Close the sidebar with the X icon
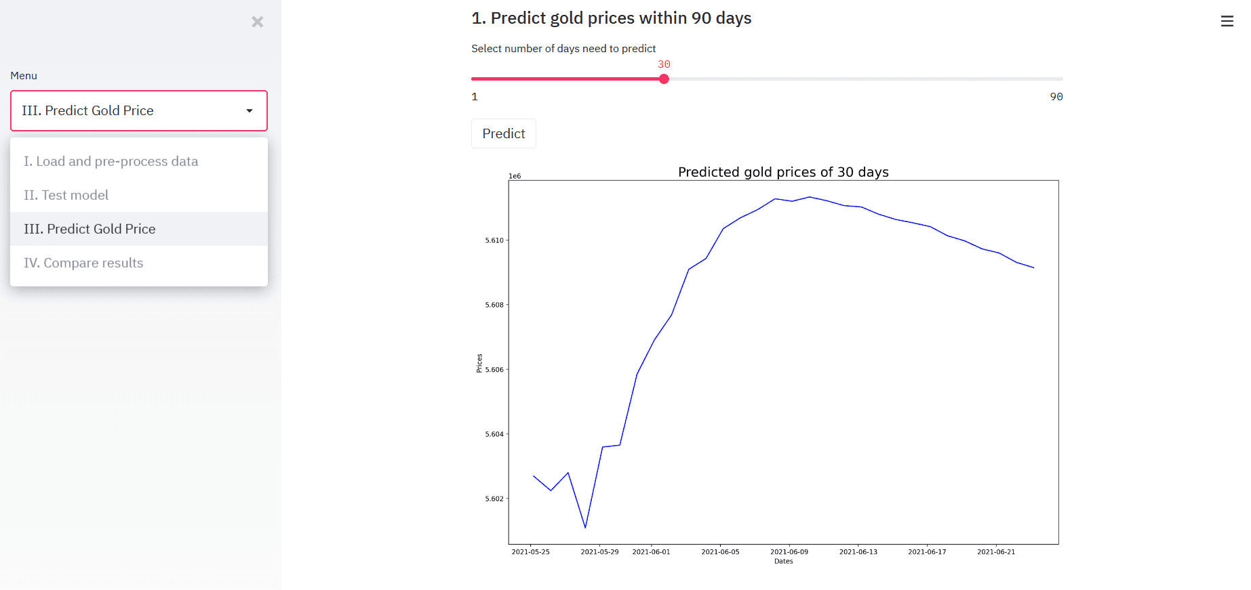Viewport: 1251px width, 590px height. coord(257,22)
